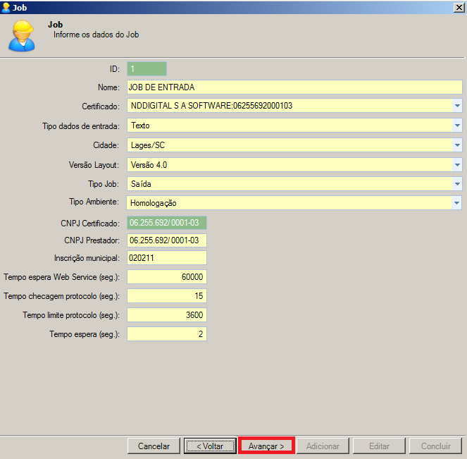Expand the Cidade dropdown showing Lages/SC

tap(456, 145)
